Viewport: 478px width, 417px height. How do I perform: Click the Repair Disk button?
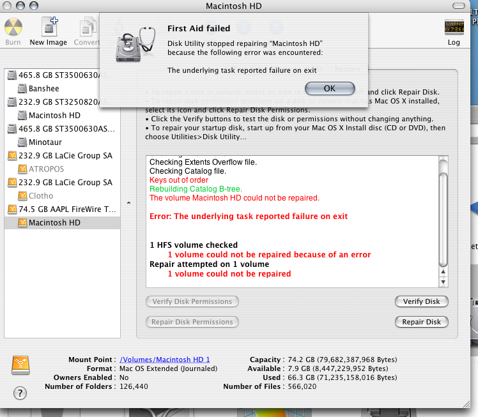421,322
